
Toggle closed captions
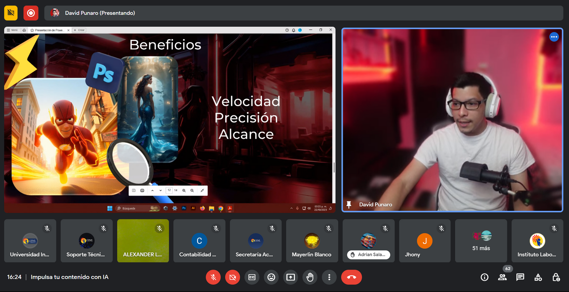252,277
